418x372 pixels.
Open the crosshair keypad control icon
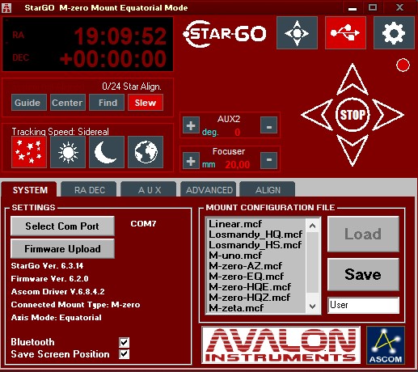click(x=297, y=33)
